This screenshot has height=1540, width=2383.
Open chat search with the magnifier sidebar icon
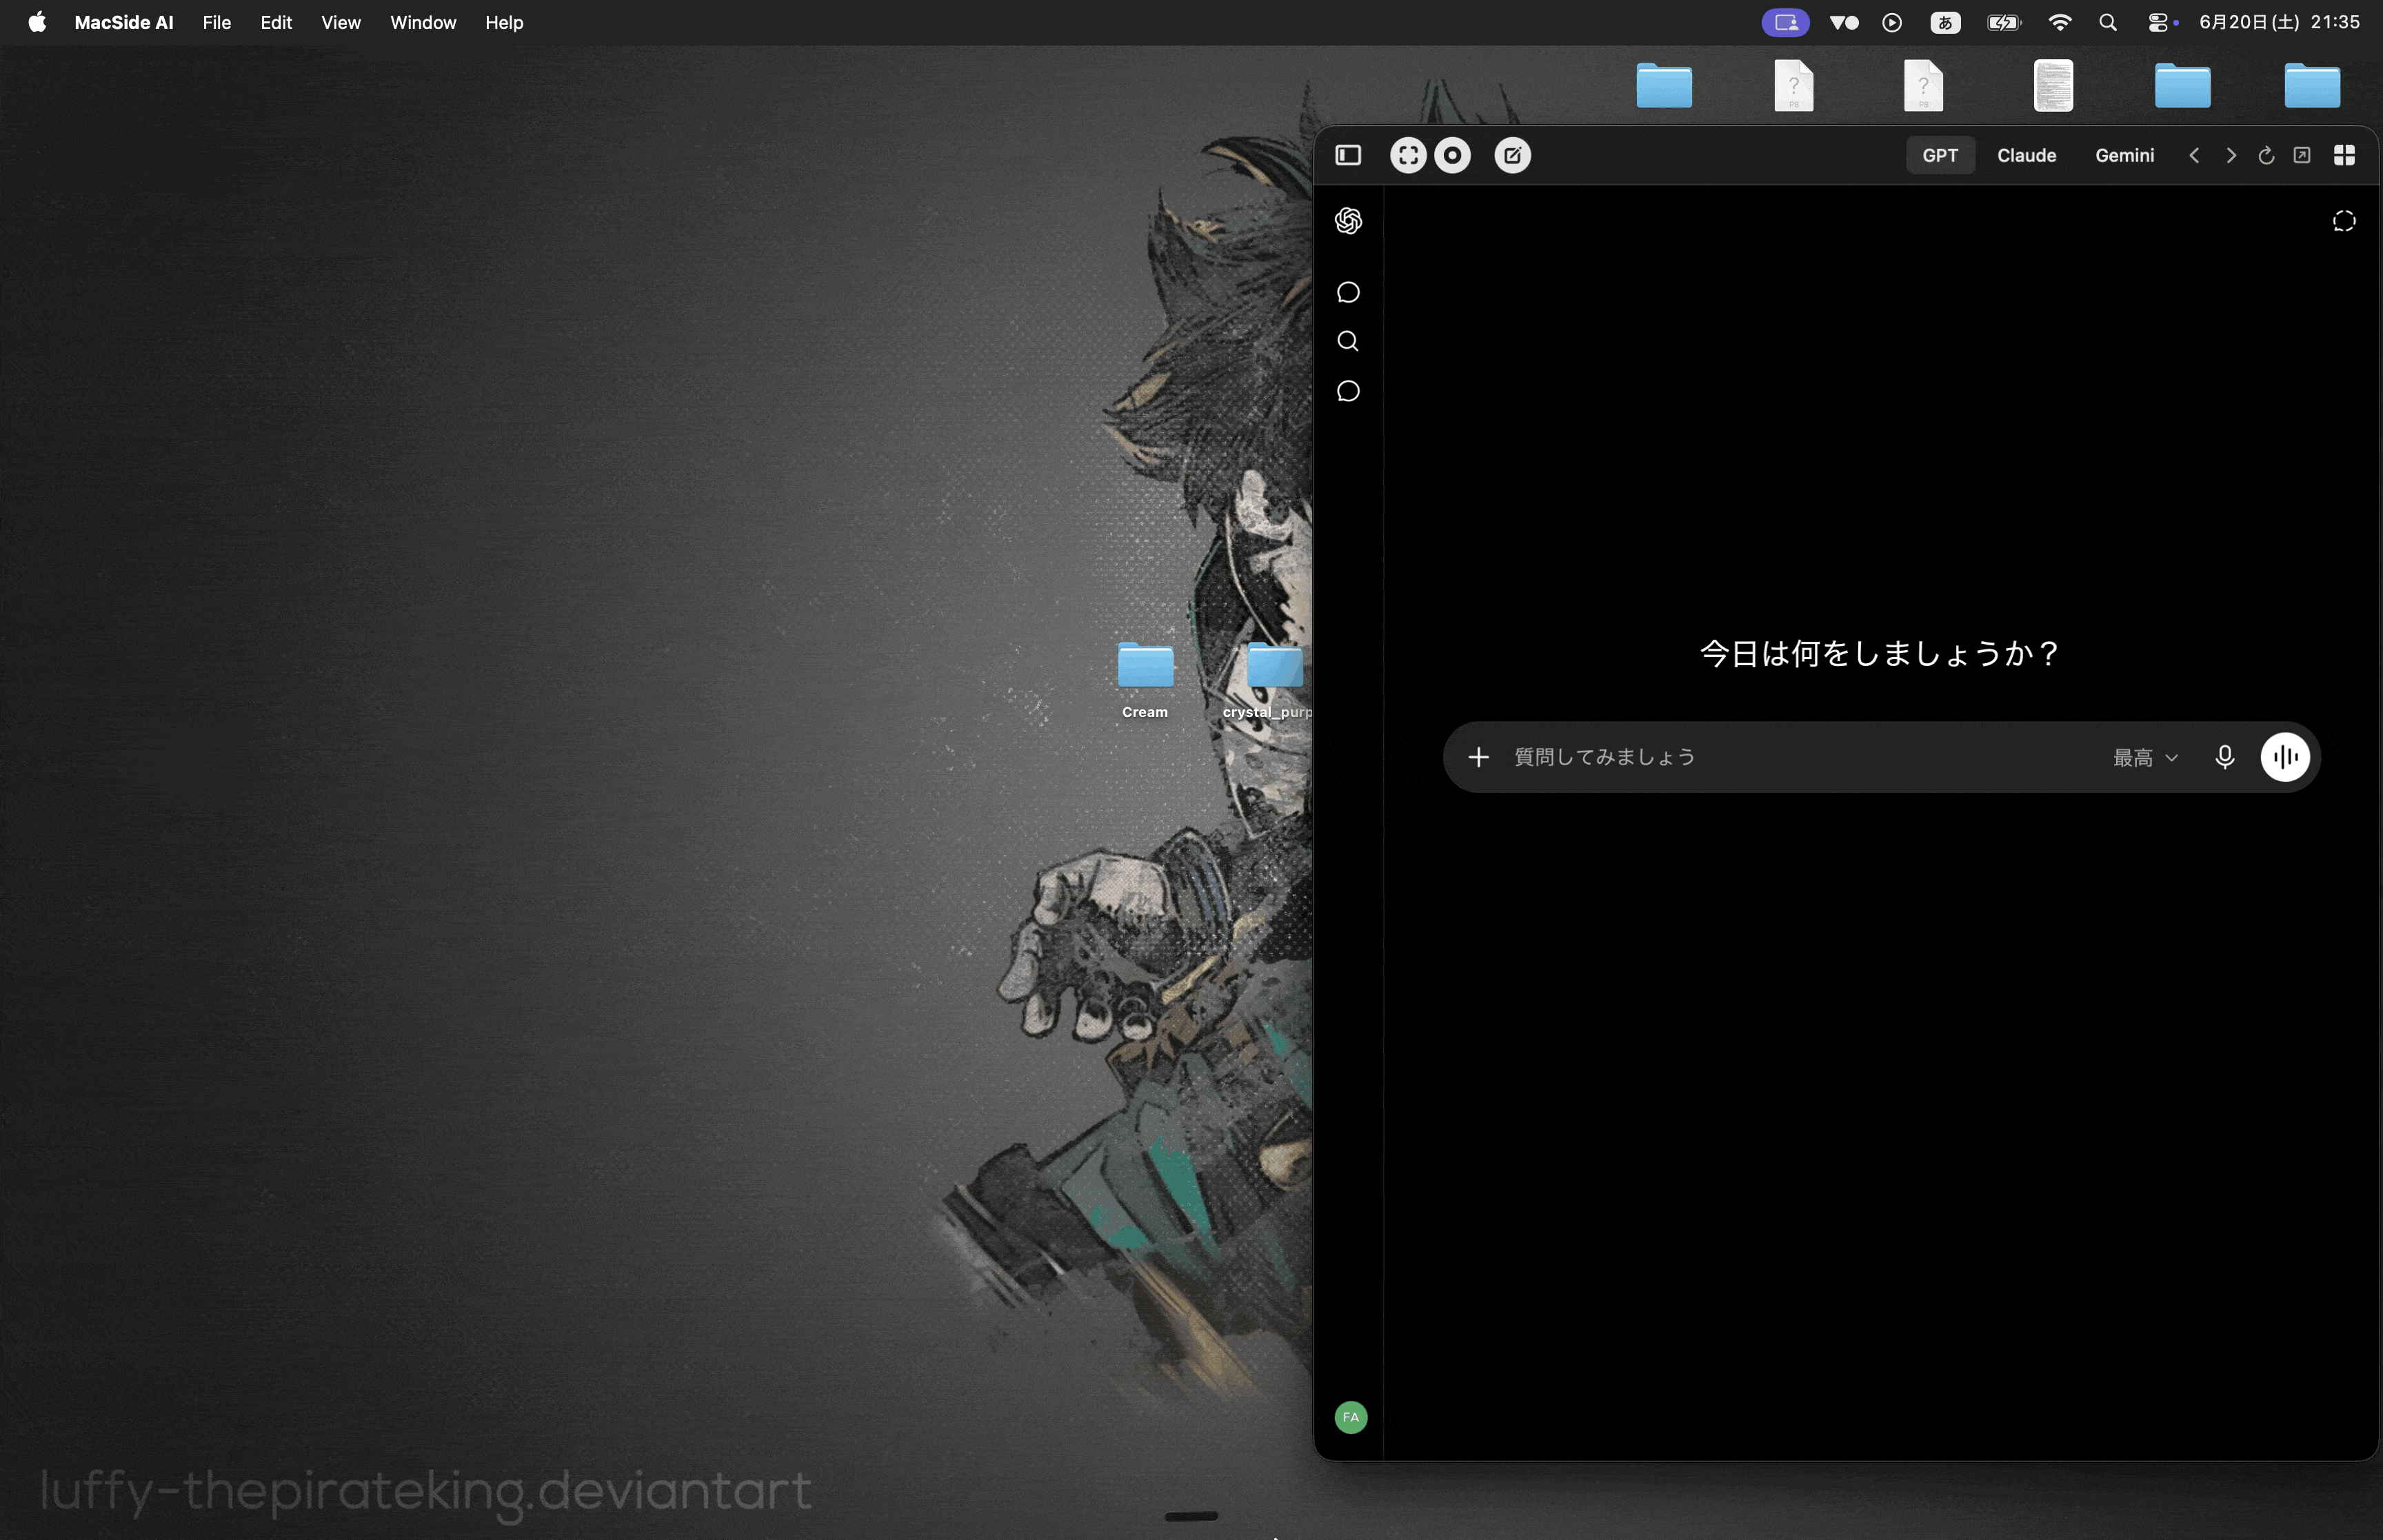(x=1348, y=342)
